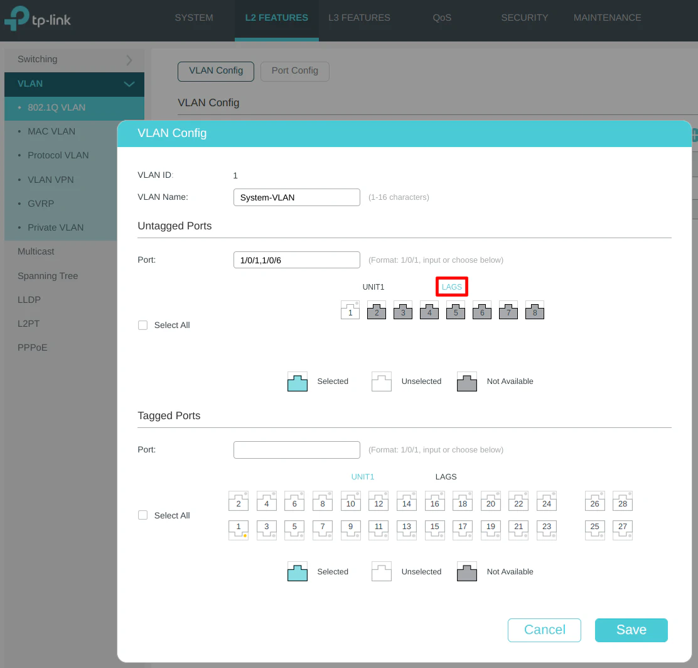
Task: Click the tp-link logo
Action: point(38,19)
